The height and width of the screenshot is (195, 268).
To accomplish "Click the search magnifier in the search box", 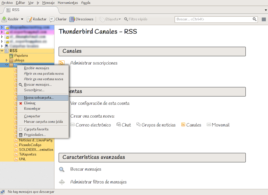I will (x=254, y=19).
